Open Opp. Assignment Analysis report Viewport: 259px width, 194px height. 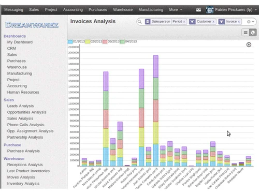30,131
